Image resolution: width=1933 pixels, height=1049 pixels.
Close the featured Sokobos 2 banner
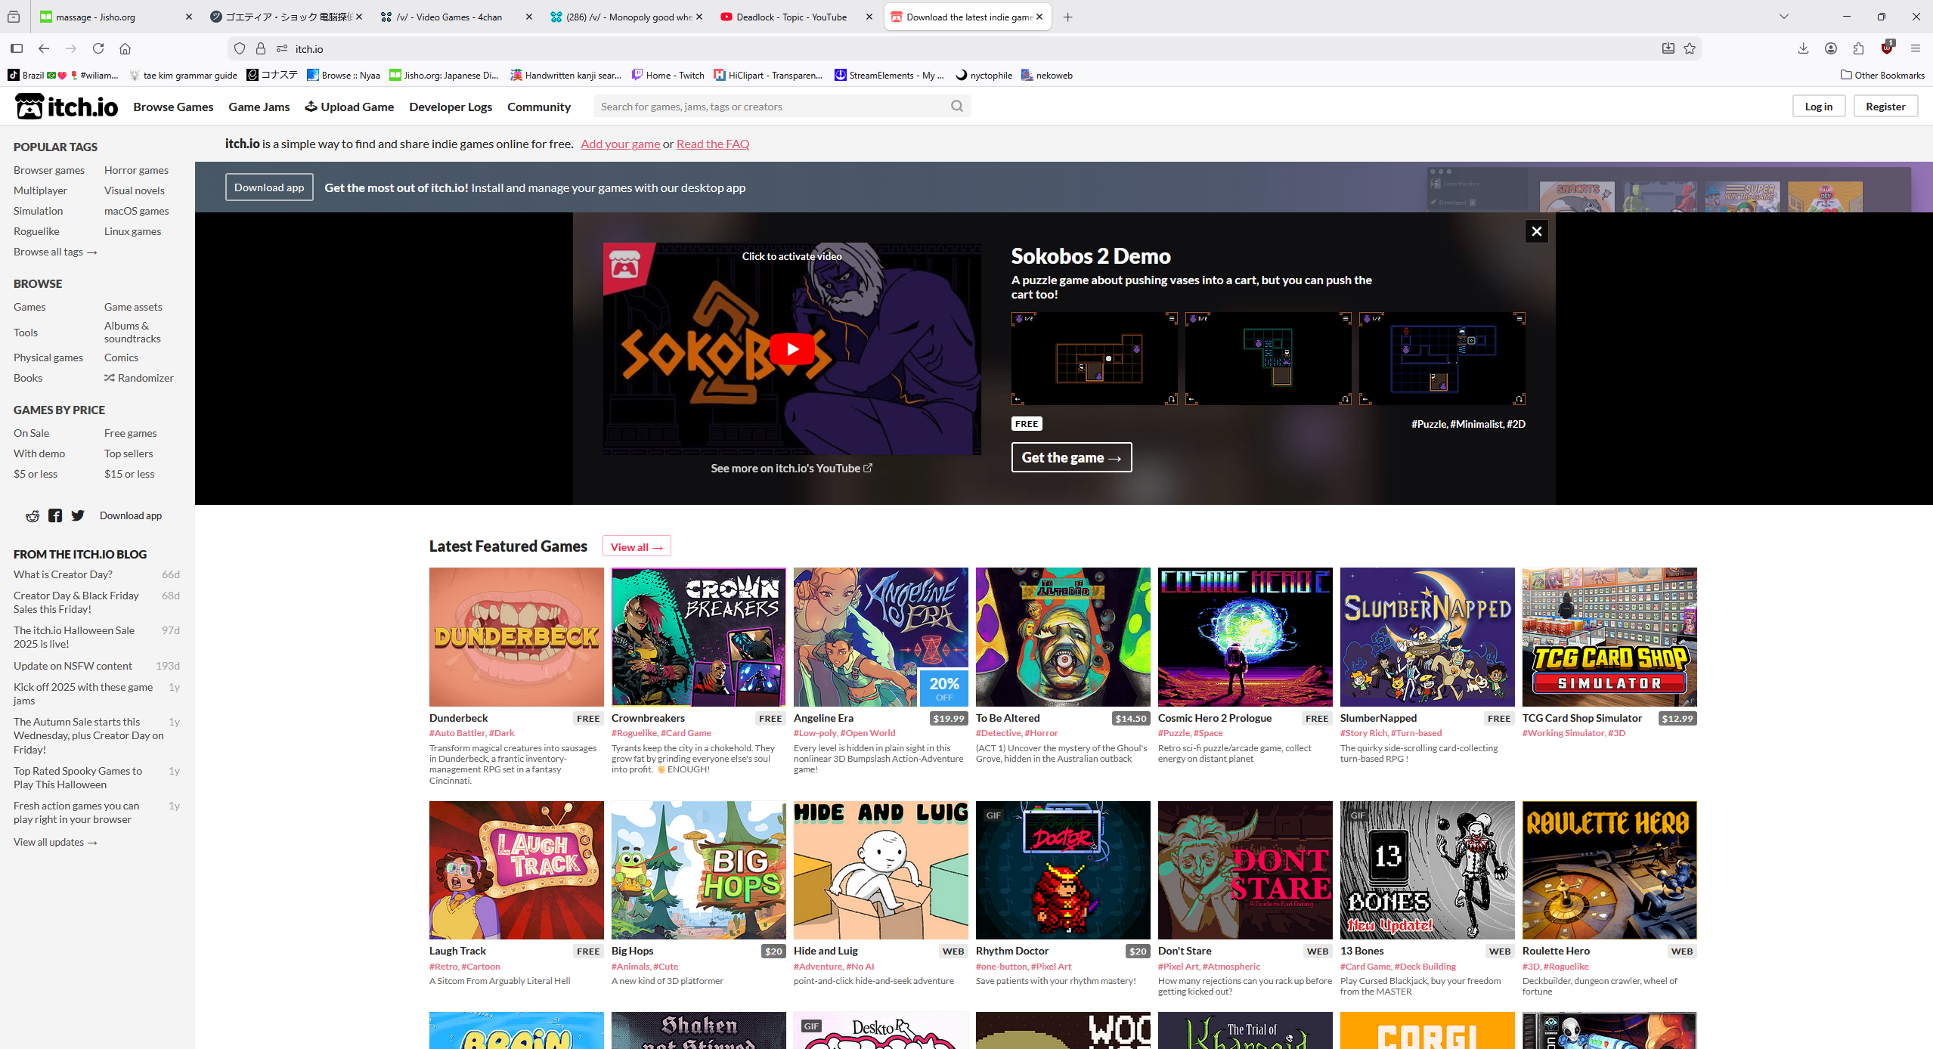pos(1536,231)
